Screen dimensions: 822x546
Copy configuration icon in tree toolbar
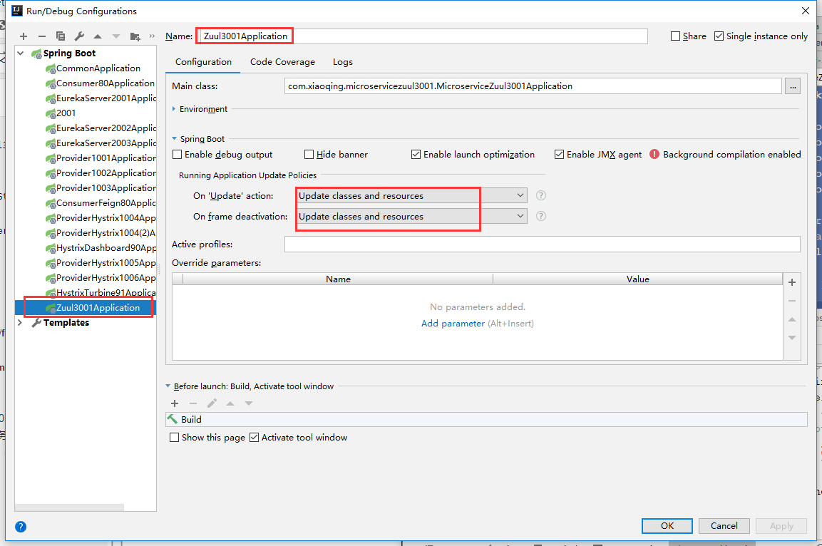[x=61, y=36]
